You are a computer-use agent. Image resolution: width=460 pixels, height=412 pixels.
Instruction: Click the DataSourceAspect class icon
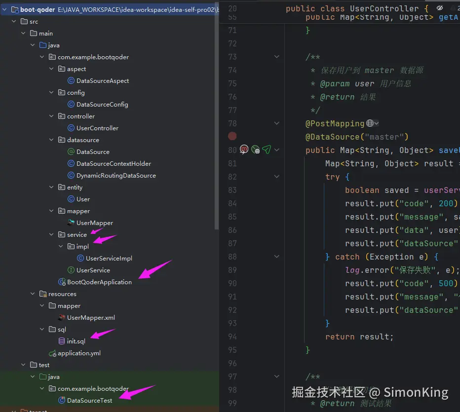[x=71, y=80]
